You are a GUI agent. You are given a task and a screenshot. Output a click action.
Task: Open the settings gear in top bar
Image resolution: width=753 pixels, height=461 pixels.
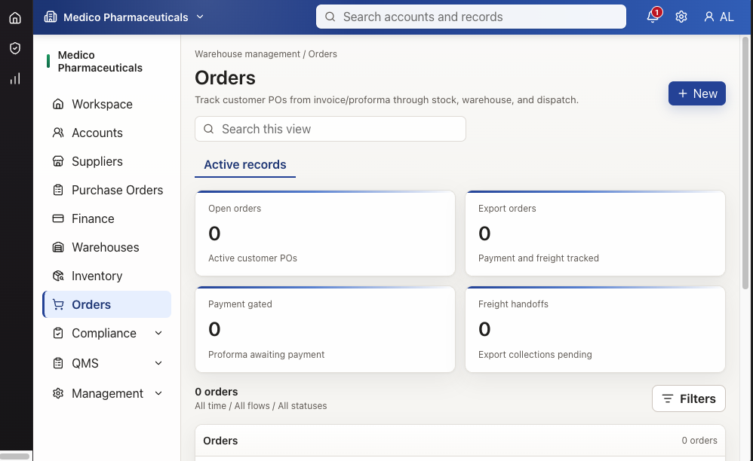(681, 17)
